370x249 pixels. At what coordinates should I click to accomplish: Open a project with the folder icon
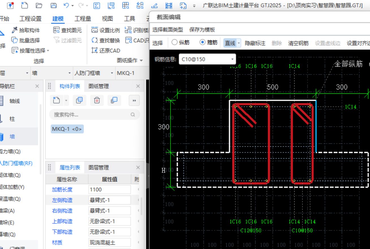[x=39, y=5]
